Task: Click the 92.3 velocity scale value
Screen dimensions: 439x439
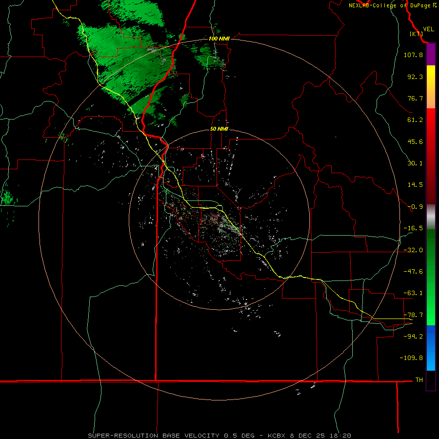Action: click(x=415, y=77)
